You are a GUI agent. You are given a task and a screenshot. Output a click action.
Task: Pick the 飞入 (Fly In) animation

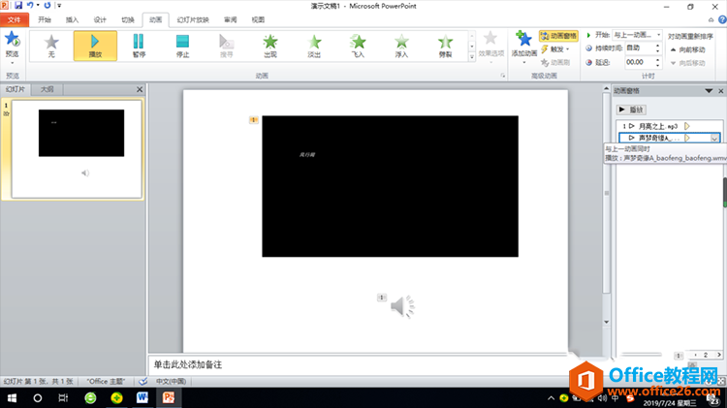click(x=359, y=46)
